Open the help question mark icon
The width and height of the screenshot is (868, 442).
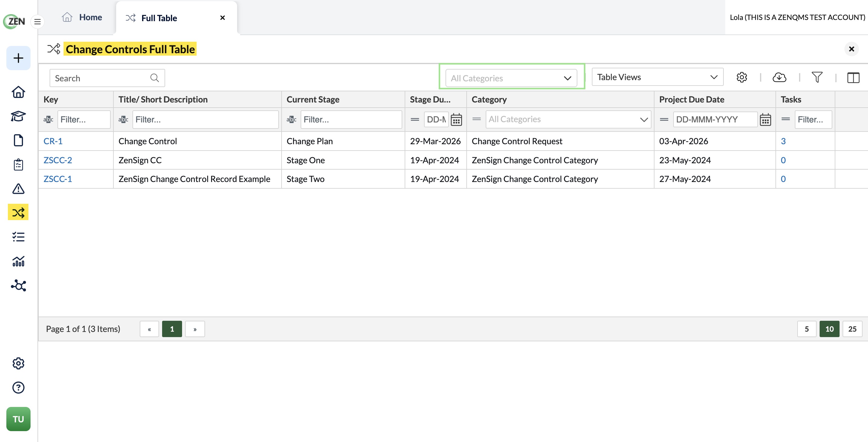(18, 387)
